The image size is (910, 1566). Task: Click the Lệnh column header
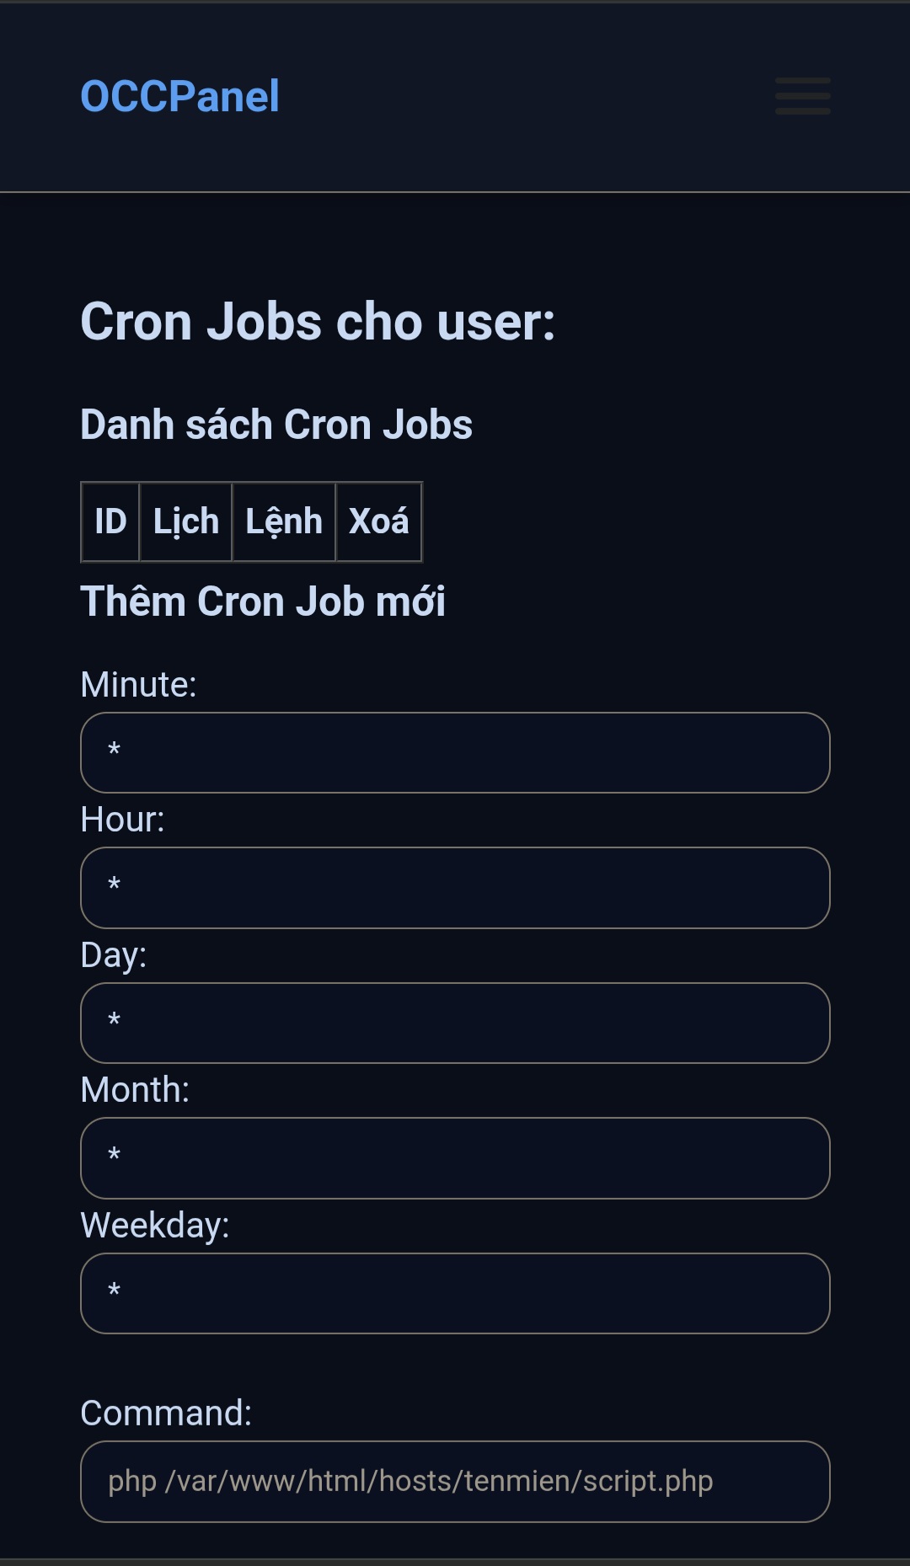pos(283,521)
